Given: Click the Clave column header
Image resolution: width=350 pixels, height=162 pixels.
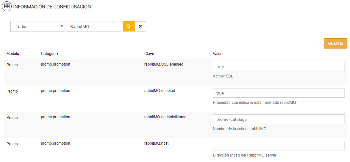Looking at the screenshot, I should coord(149,53).
